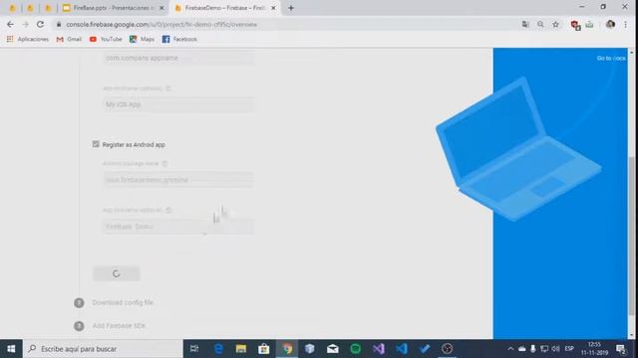This screenshot has height=358, width=638.
Task: Click the help icon beside Android package name
Action: click(x=164, y=163)
